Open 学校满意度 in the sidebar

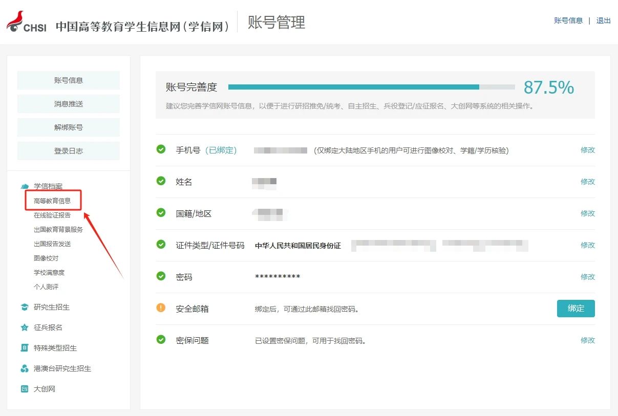point(49,273)
